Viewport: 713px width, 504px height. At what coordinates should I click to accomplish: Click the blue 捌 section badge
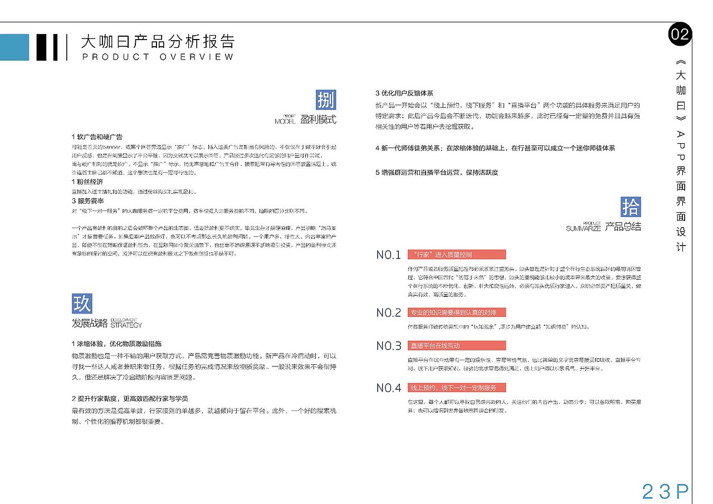(326, 100)
